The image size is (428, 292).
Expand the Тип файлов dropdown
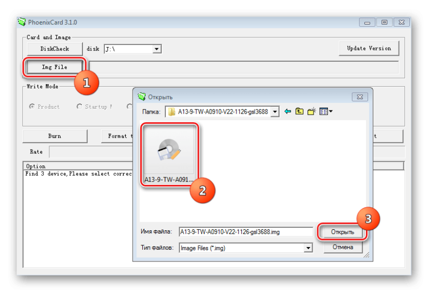(308, 248)
